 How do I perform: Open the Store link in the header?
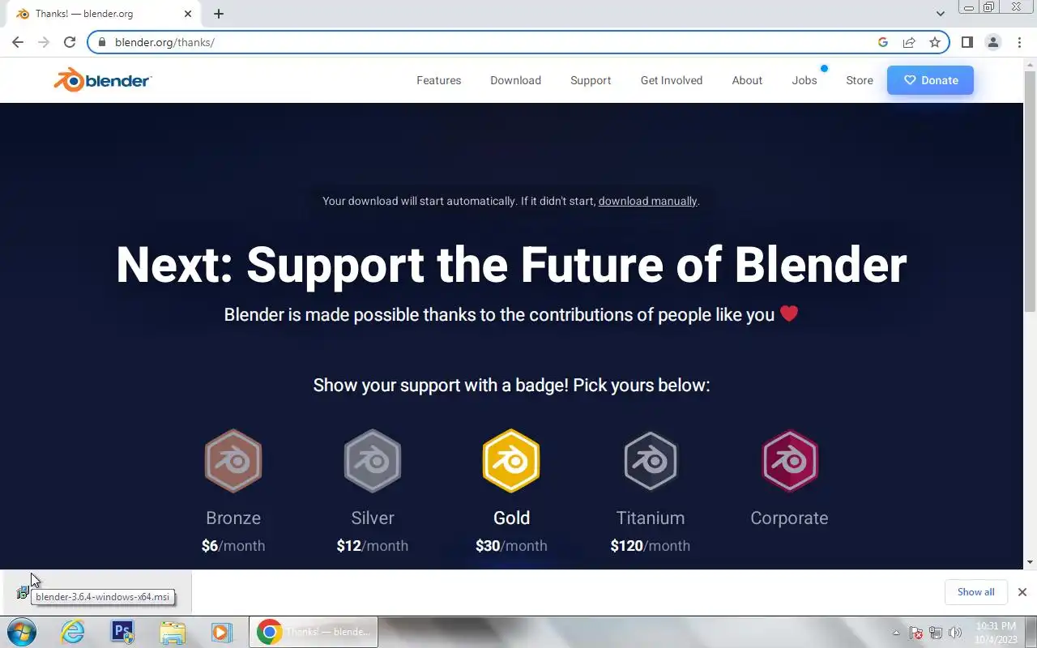(x=860, y=80)
